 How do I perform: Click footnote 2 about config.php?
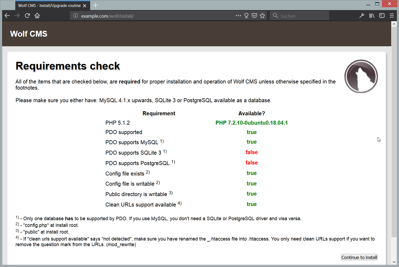coord(47,225)
